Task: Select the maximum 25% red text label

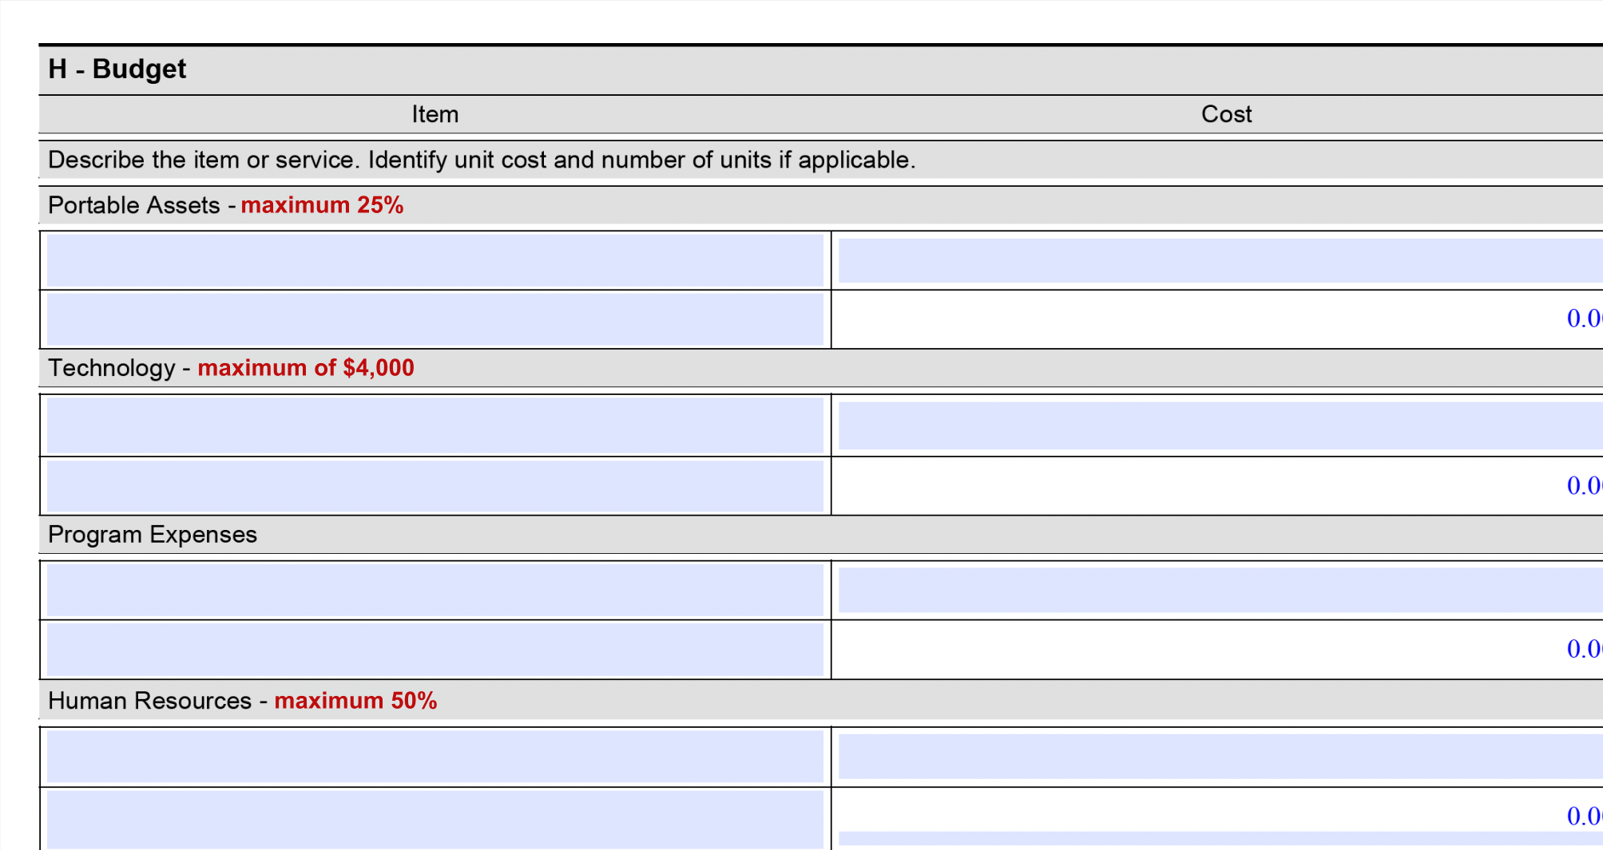Action: click(322, 205)
